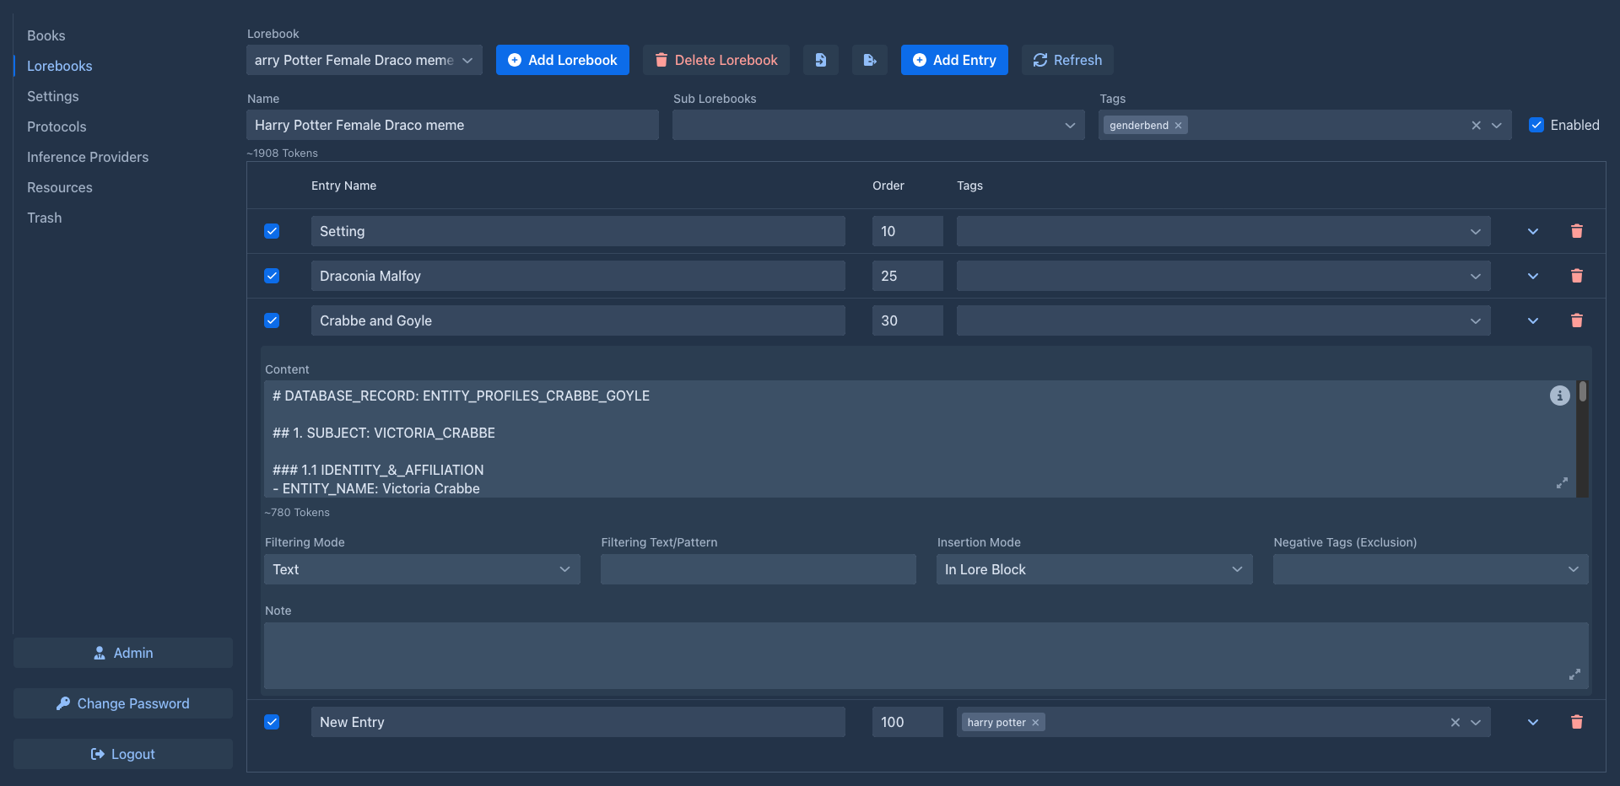1620x786 pixels.
Task: Open the Negative Tags exclusion dropdown
Action: pos(1430,569)
